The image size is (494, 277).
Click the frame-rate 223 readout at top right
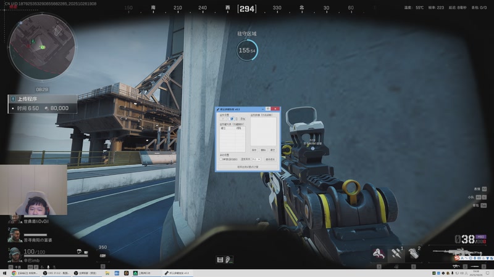point(436,7)
